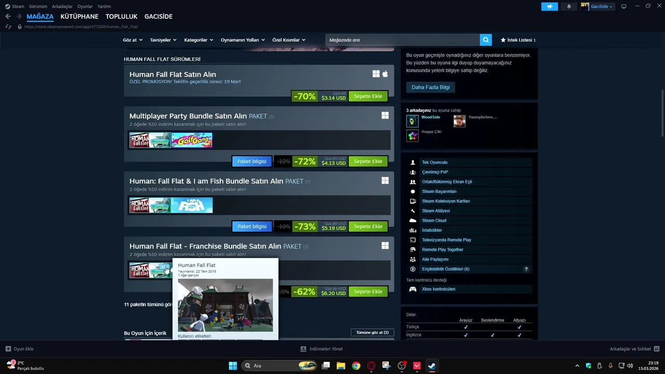Click the Online PvP players icon
The width and height of the screenshot is (665, 374).
pos(413,172)
